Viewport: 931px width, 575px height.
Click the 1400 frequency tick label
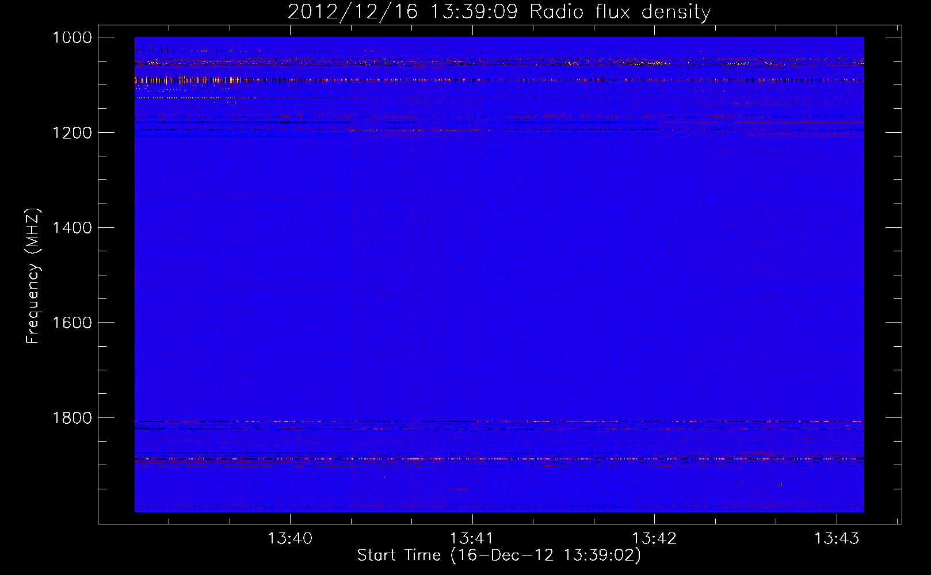[73, 228]
